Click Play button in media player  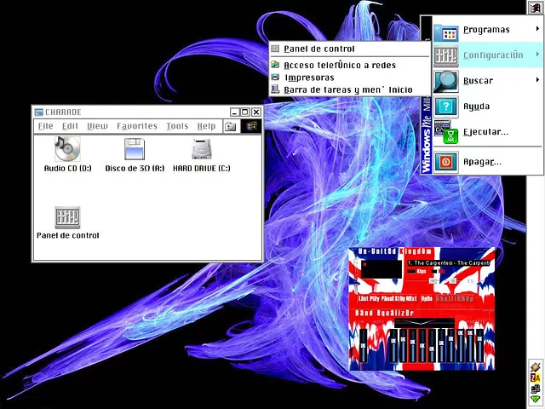375,299
